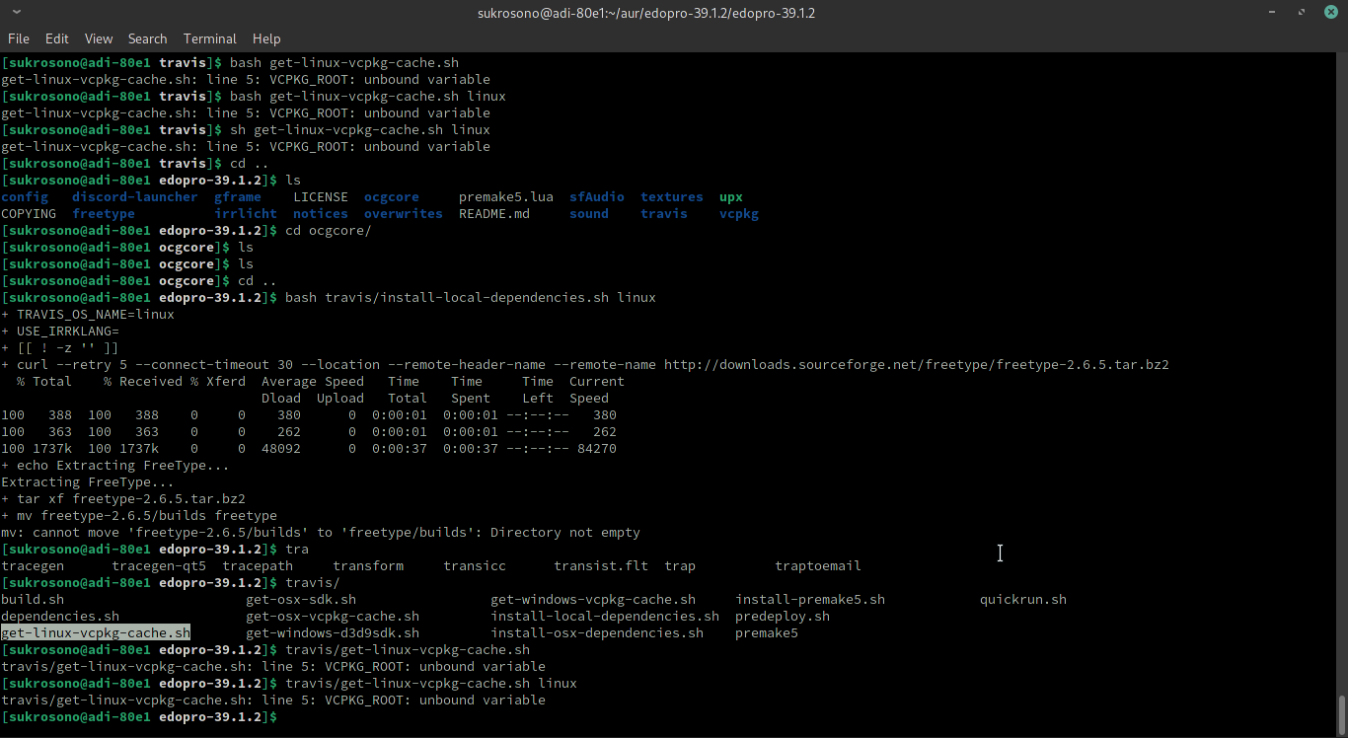Click the README.md filename in the listing
Screen dimensions: 1348x738
pos(493,213)
